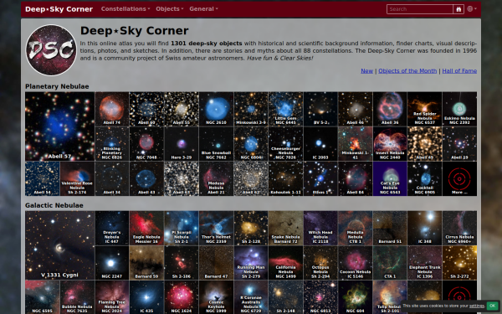Open the large Abell 57 thumbnail

pos(60,126)
